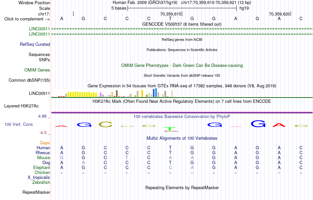Click the large red A PhyloP logo letter
Image resolution: width=313 pixels, height=200 pixels.
[279, 125]
